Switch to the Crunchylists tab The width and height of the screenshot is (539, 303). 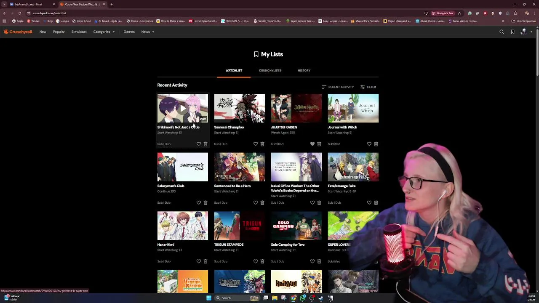[x=270, y=71]
